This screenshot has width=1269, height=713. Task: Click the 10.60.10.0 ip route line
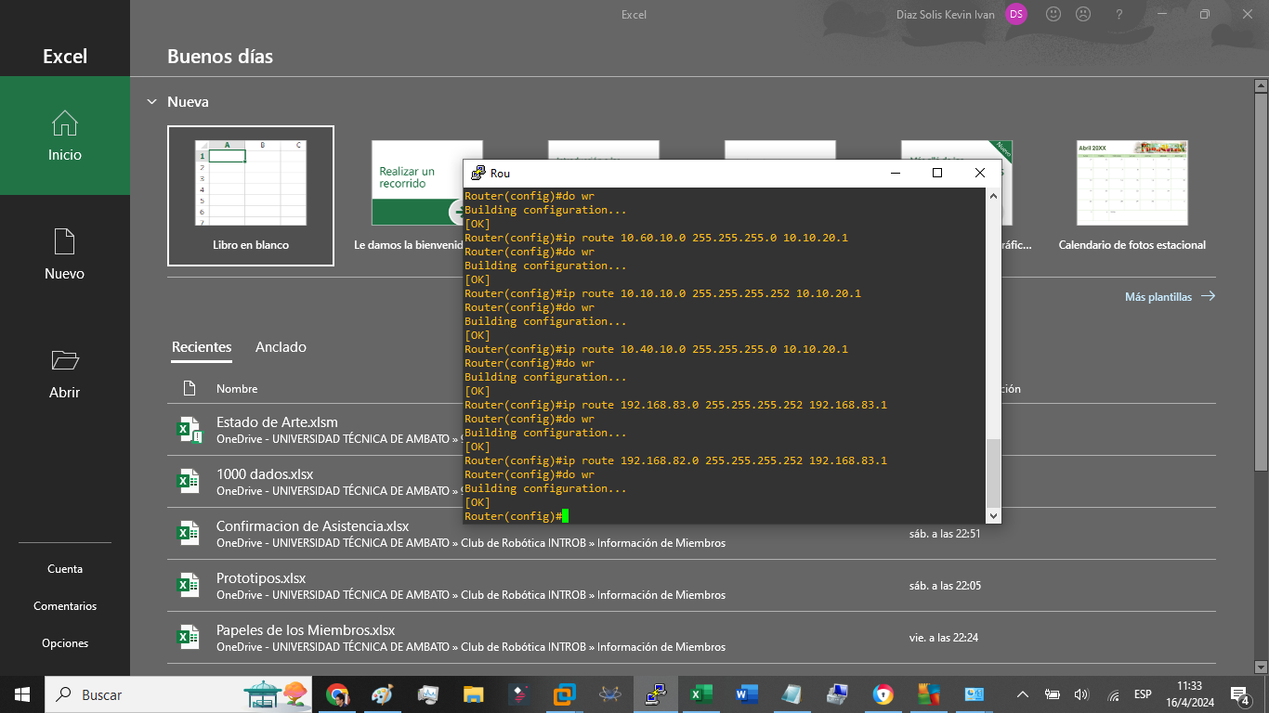(656, 238)
